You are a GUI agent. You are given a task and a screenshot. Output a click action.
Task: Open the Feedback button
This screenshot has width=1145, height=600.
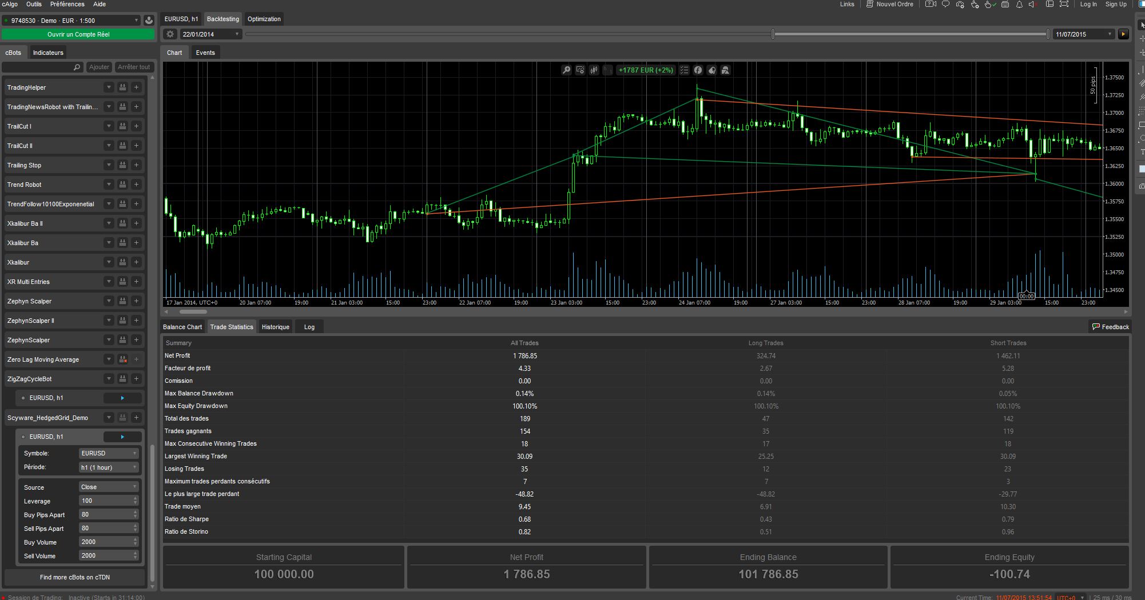(1111, 327)
